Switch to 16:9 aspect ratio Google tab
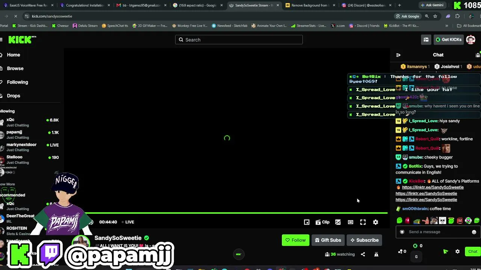This screenshot has width=481, height=270. (x=198, y=5)
